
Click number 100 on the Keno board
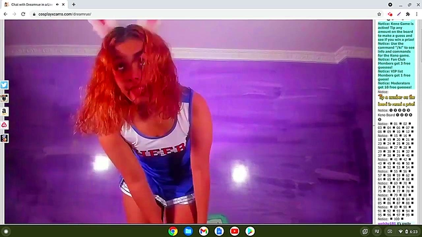(396, 219)
